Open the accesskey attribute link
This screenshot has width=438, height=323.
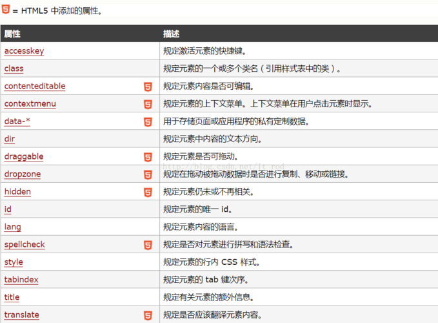[24, 51]
